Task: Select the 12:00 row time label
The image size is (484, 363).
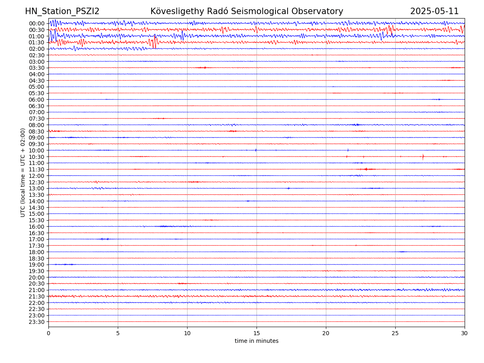Action: 37,176
